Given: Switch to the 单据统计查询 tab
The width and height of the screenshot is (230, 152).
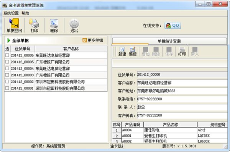Looking at the screenshot, I should pos(169,41).
